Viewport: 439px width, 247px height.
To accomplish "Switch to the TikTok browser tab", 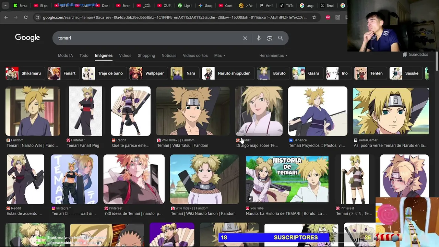I will point(286,5).
